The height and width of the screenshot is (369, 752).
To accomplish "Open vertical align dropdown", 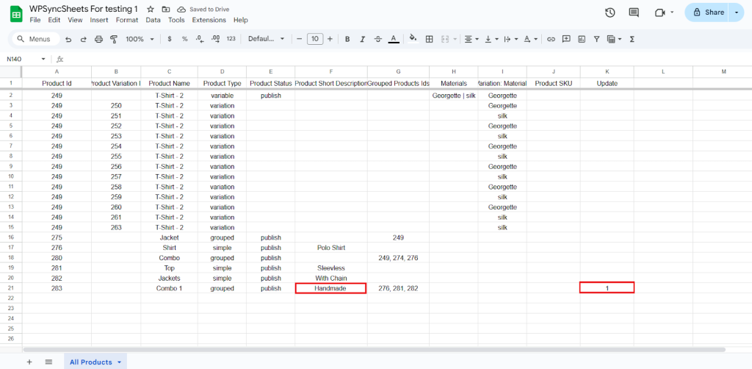I will click(x=491, y=39).
